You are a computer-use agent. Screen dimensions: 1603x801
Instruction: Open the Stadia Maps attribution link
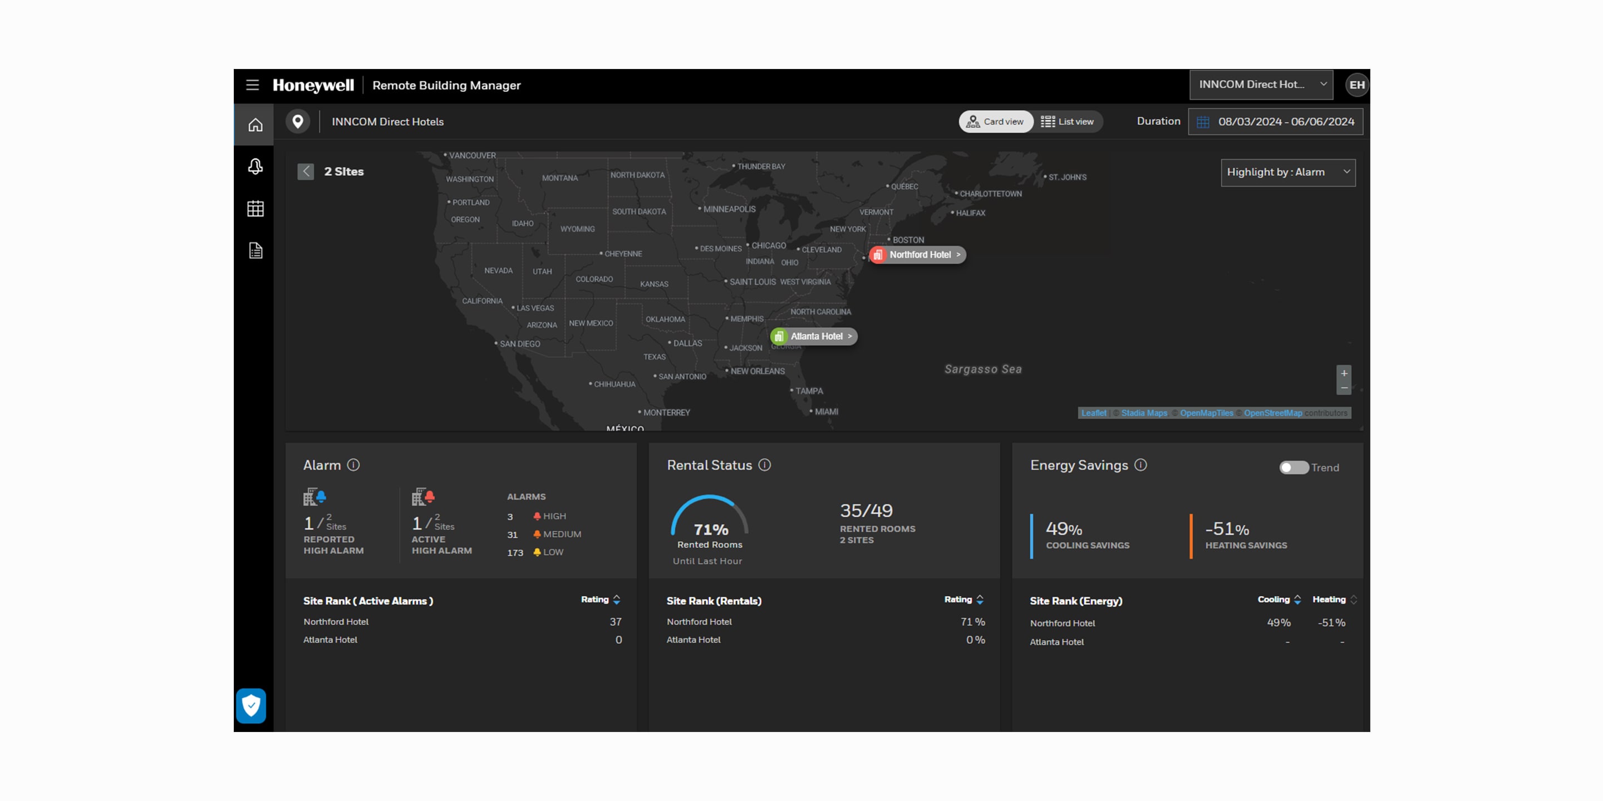(1144, 413)
